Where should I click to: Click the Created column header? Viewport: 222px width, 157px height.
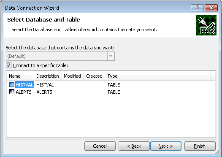[x=94, y=76]
